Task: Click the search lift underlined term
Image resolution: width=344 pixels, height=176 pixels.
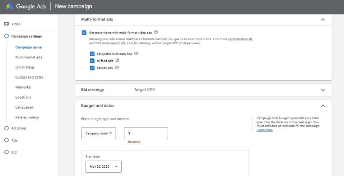Action: (x=118, y=43)
